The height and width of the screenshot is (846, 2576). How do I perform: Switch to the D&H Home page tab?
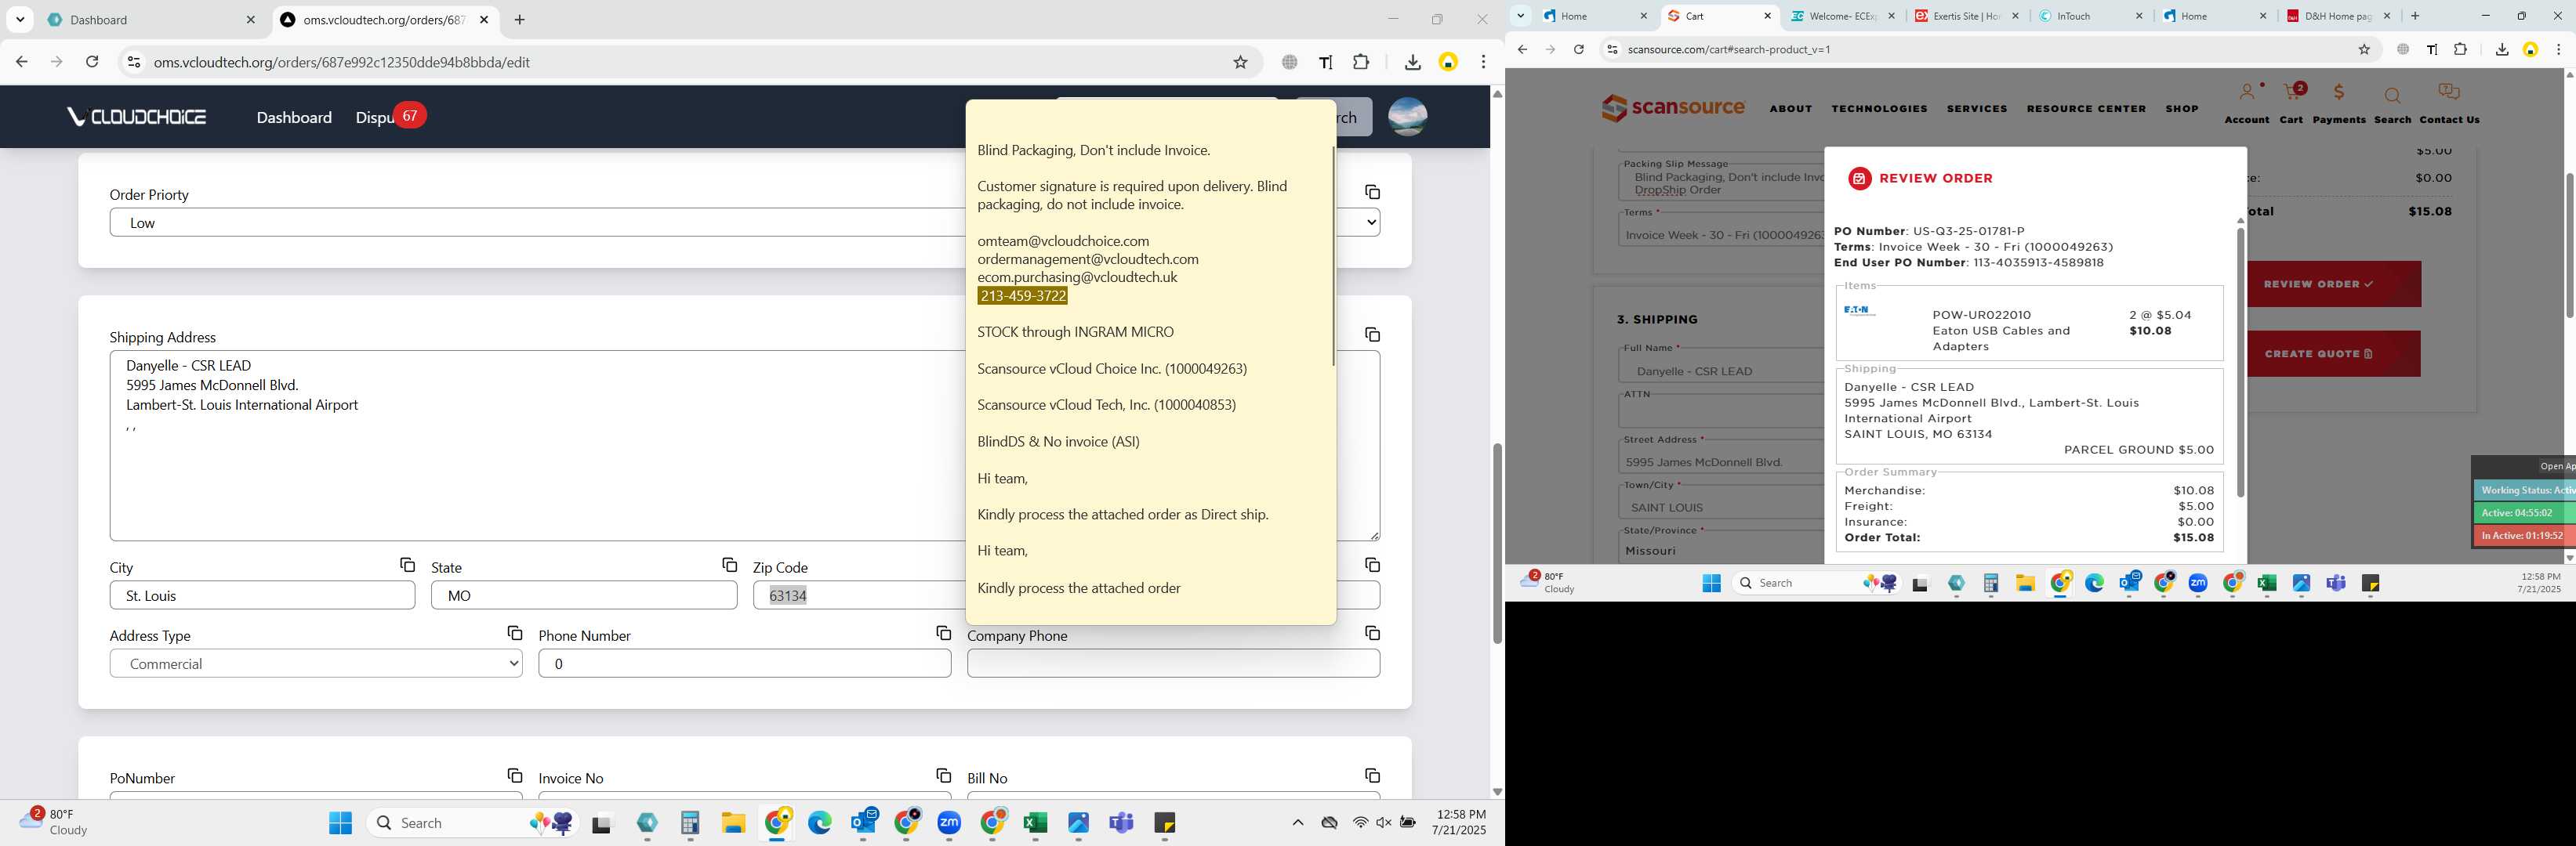click(2338, 16)
